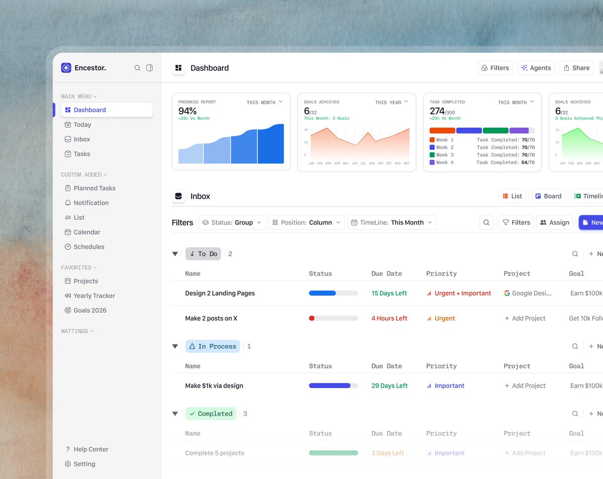The width and height of the screenshot is (603, 479).
Task: Toggle the sidebar collapse panel icon
Action: pos(149,68)
